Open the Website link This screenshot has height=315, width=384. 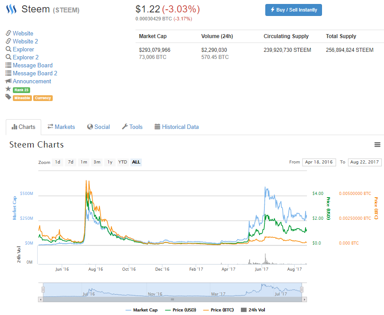(x=23, y=33)
